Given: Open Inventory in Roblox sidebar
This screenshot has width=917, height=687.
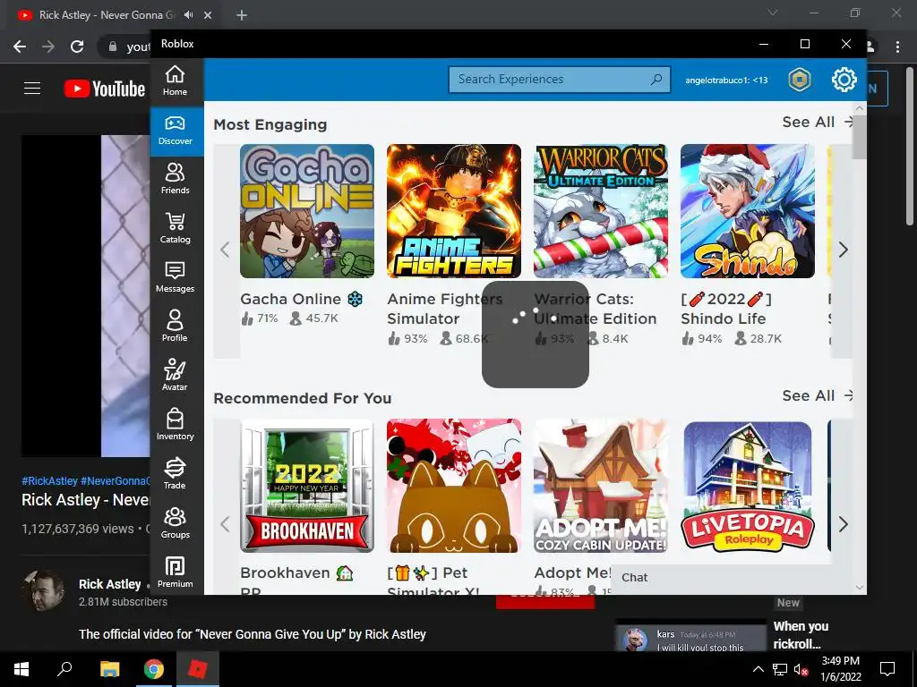Looking at the screenshot, I should (x=175, y=425).
